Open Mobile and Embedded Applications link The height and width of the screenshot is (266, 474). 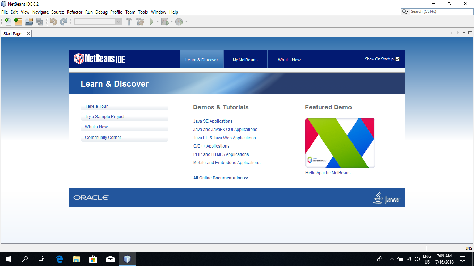pos(227,163)
